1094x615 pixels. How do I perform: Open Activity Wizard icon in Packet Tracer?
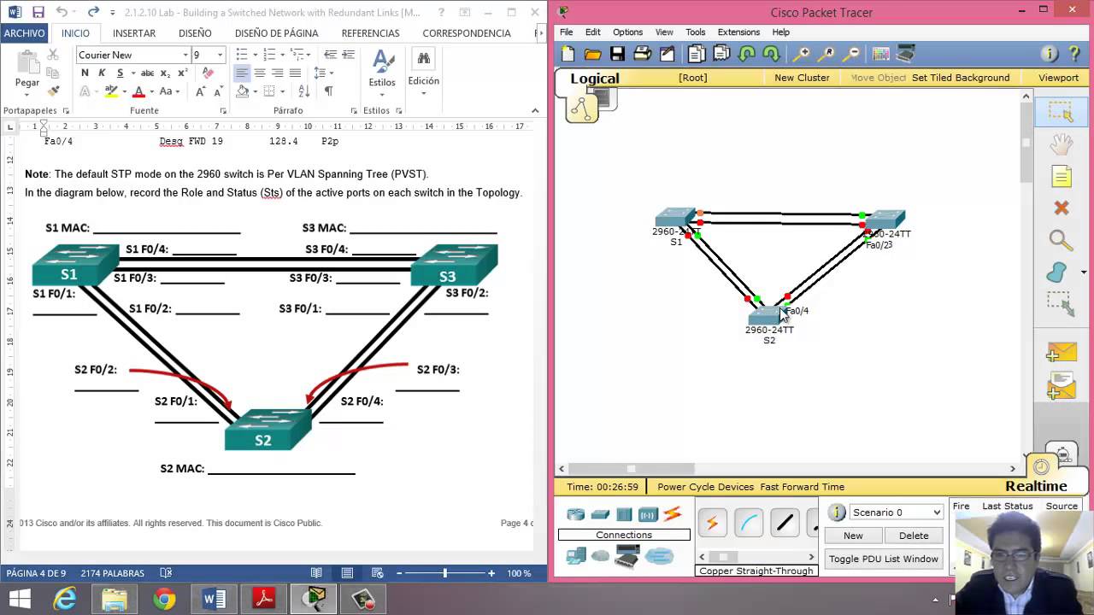coord(667,54)
